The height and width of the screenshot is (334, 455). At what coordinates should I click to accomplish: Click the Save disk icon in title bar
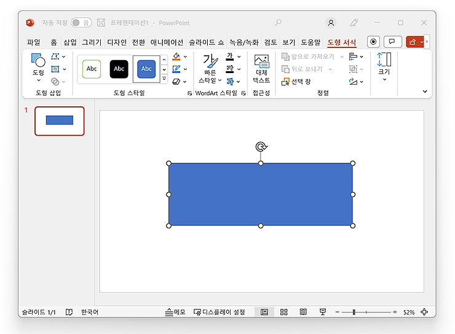click(101, 23)
